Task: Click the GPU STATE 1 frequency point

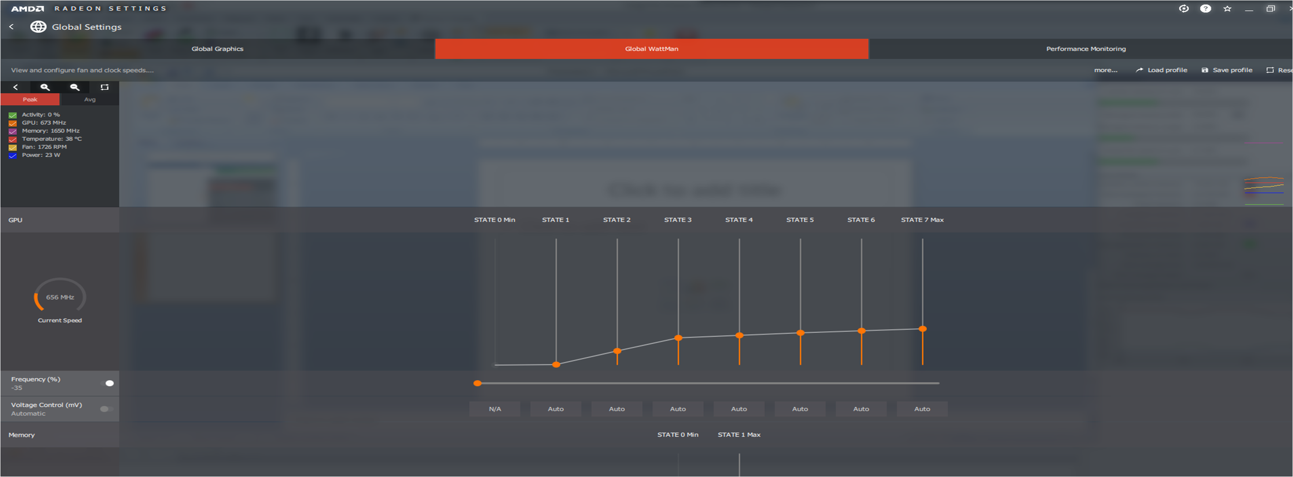Action: 556,365
